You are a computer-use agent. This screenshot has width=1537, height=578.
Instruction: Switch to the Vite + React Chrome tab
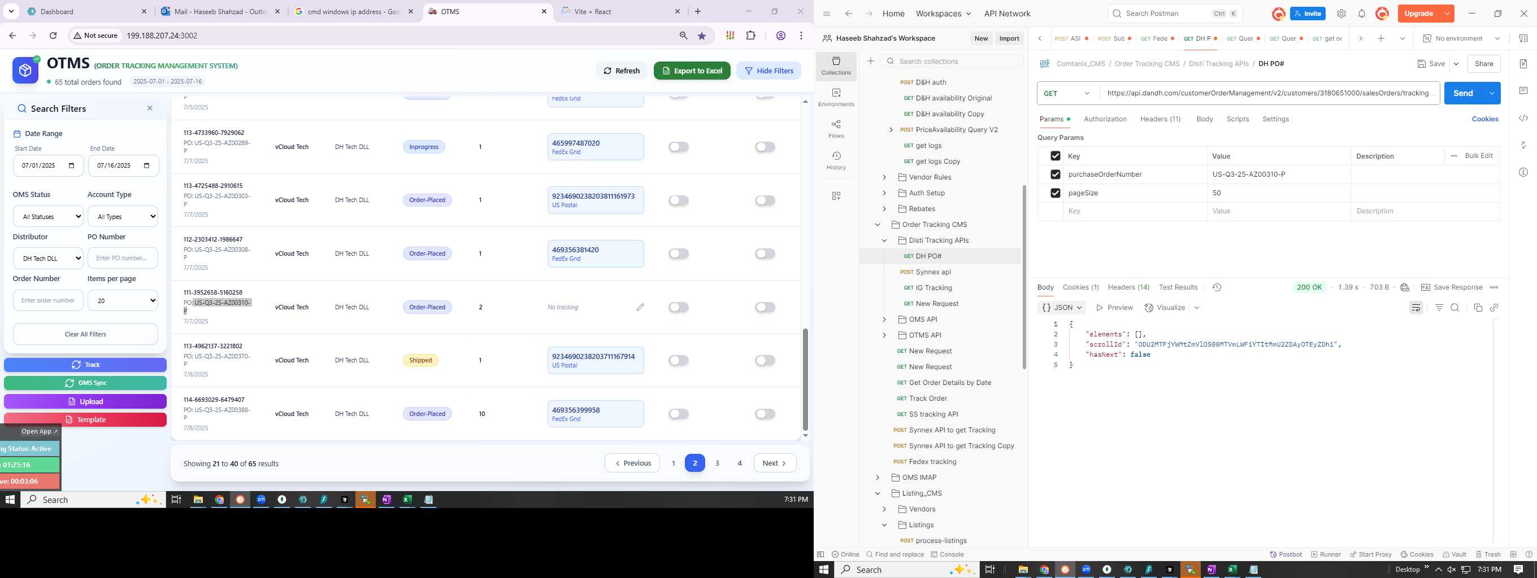click(620, 11)
